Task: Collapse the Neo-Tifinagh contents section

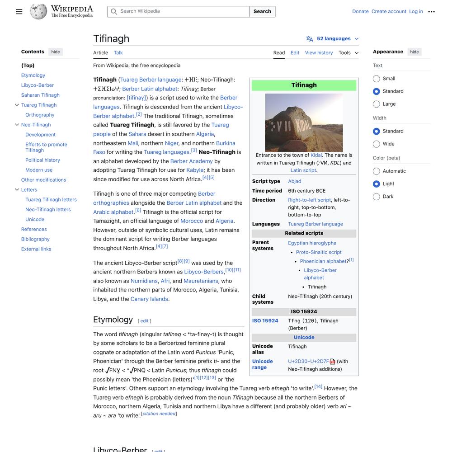Action: pyautogui.click(x=17, y=125)
